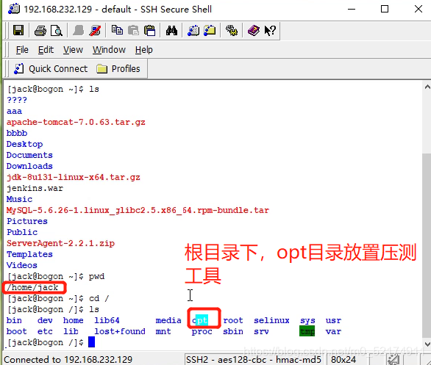431x365 pixels.
Task: Click the highlighted opt directory
Action: tap(200, 320)
